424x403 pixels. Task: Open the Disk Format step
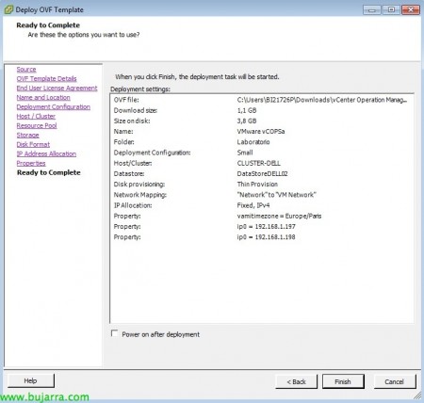coord(33,145)
